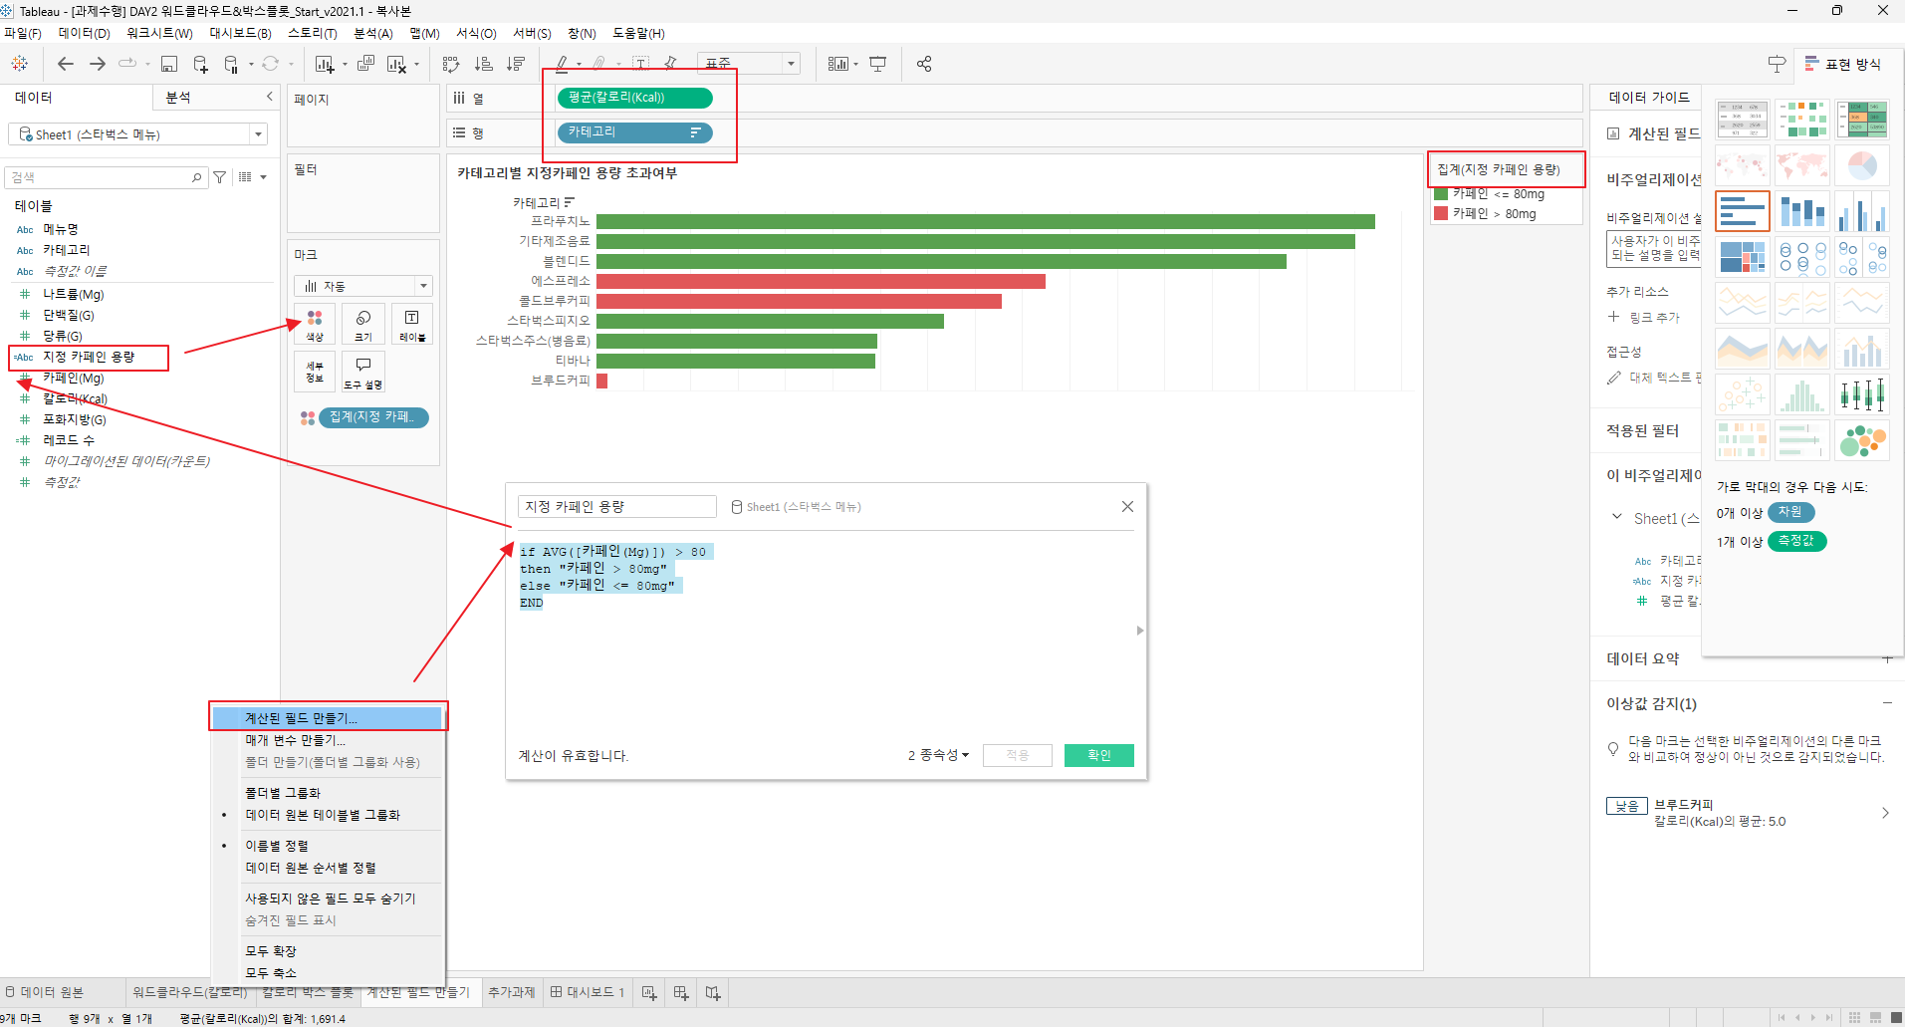Expand the calculation editor side arrow

1140,631
